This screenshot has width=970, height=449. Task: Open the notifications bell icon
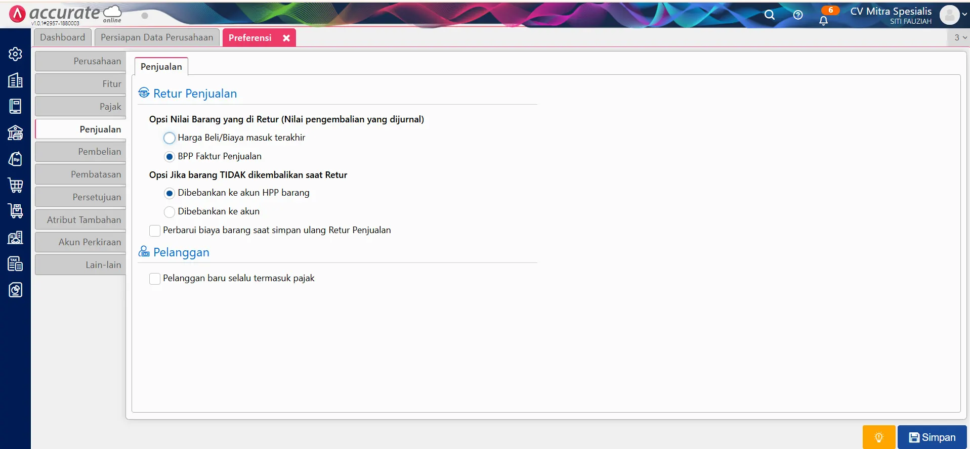[x=823, y=21]
